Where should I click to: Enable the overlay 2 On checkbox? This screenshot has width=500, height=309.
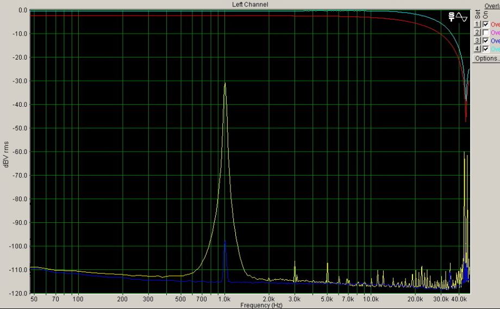point(485,33)
